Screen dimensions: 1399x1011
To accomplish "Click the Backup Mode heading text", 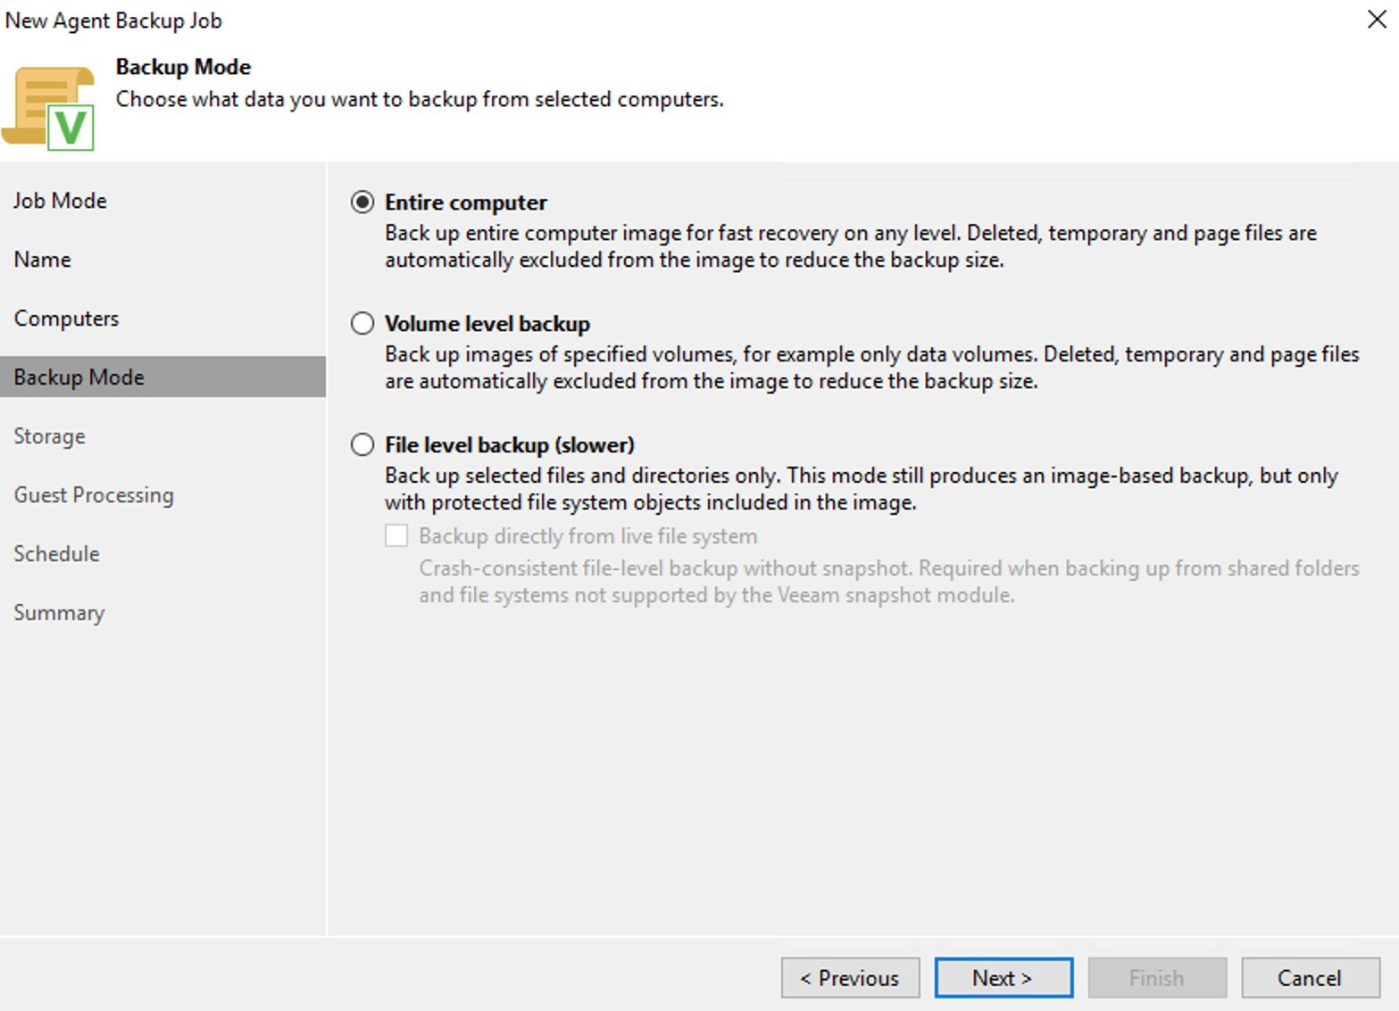I will pos(183,67).
